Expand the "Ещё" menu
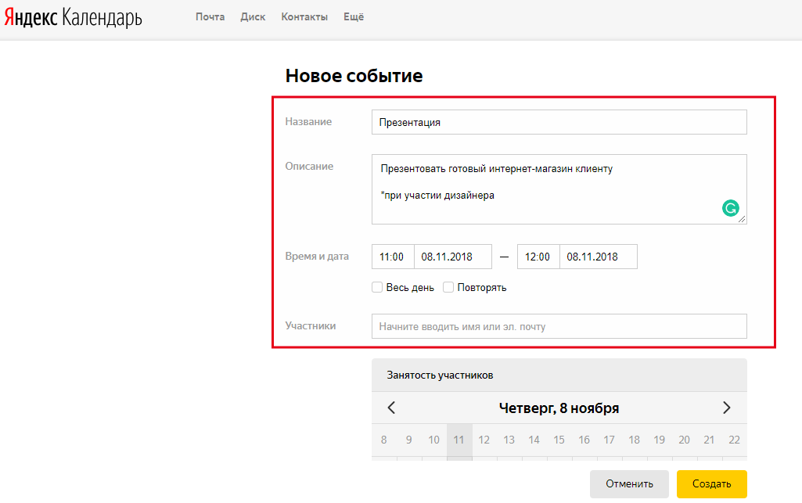The width and height of the screenshot is (802, 503). (x=354, y=17)
